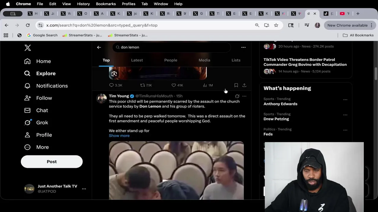
Task: Repost the post with 7.1K reposts
Action: coord(146,85)
